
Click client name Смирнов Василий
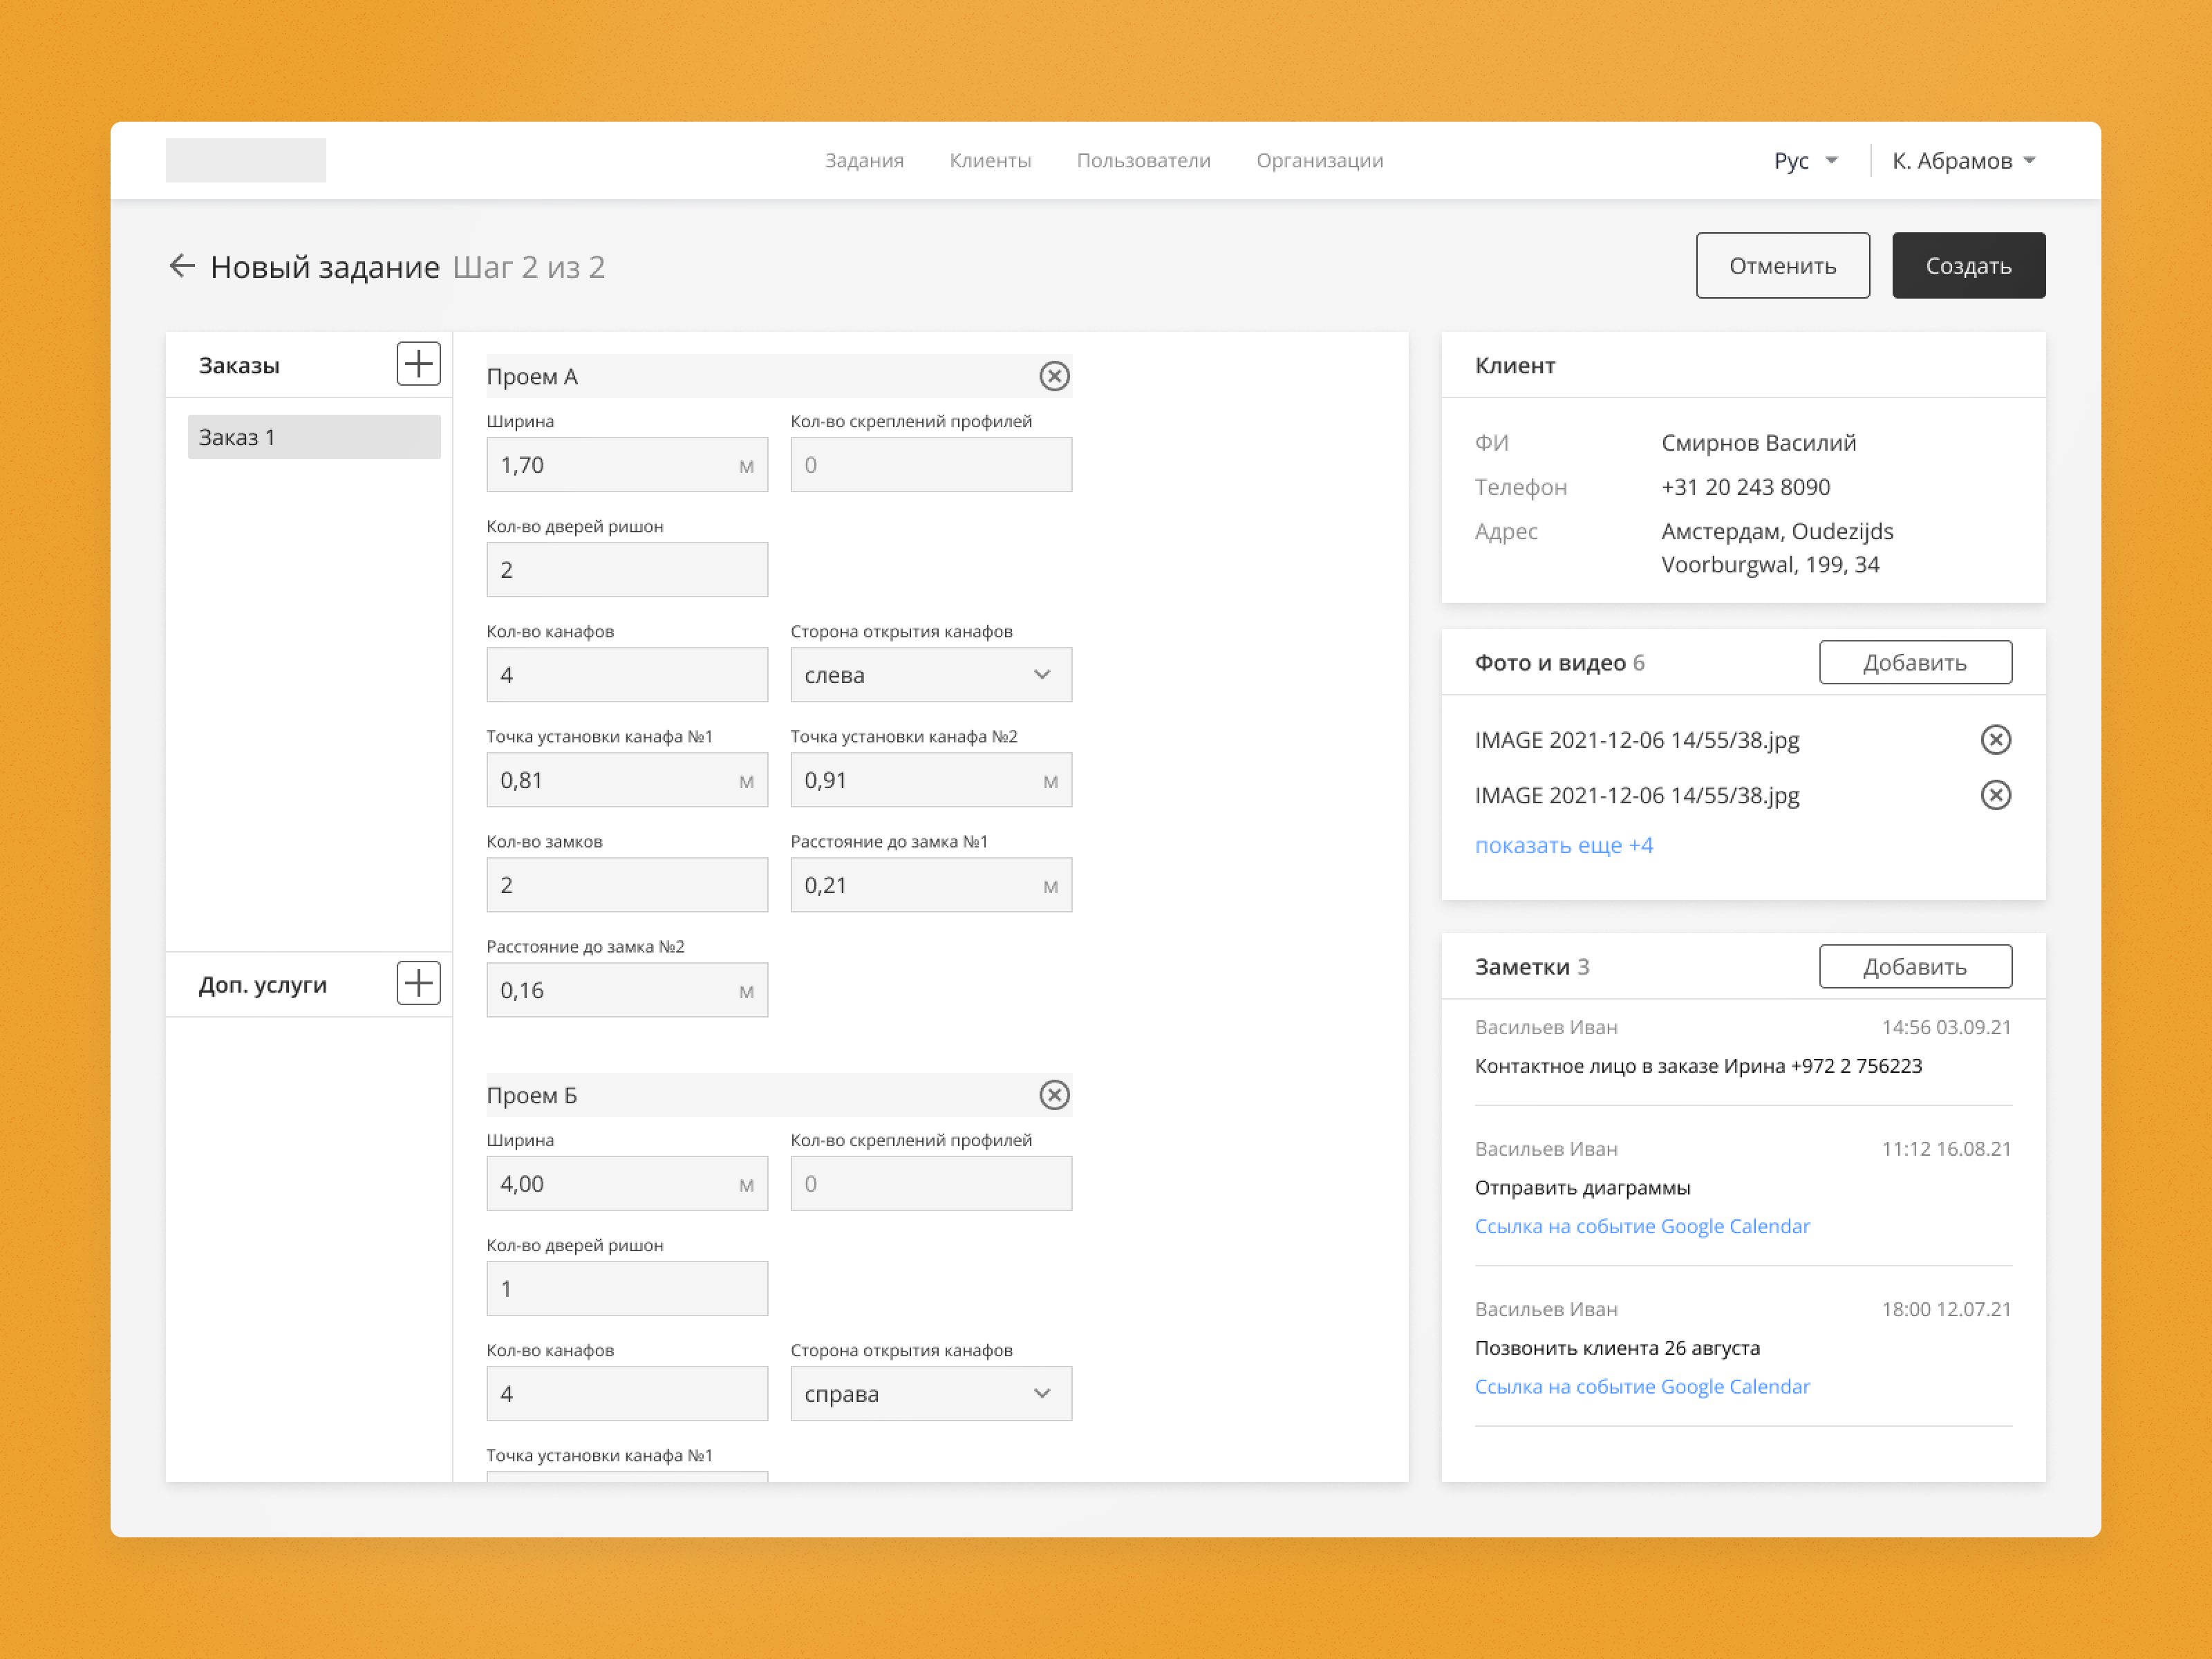point(1758,443)
